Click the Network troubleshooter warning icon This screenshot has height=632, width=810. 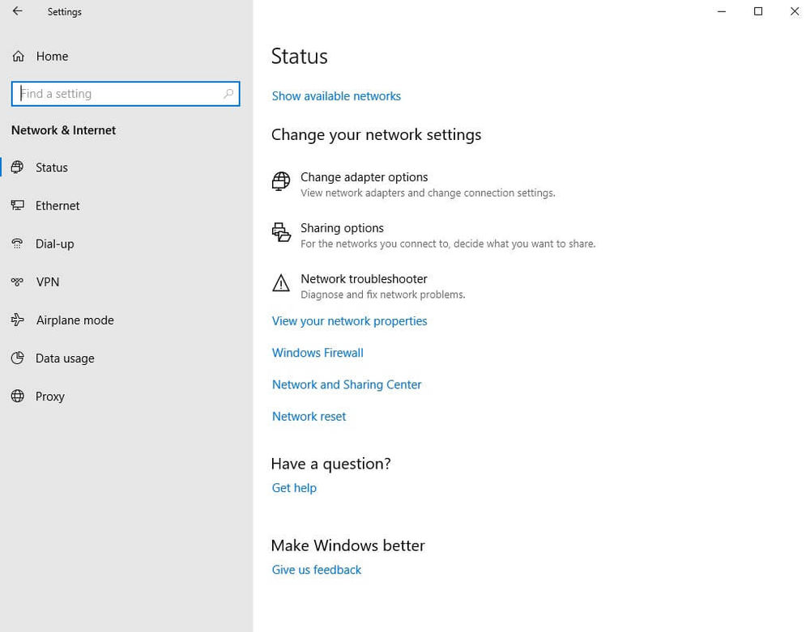[281, 283]
